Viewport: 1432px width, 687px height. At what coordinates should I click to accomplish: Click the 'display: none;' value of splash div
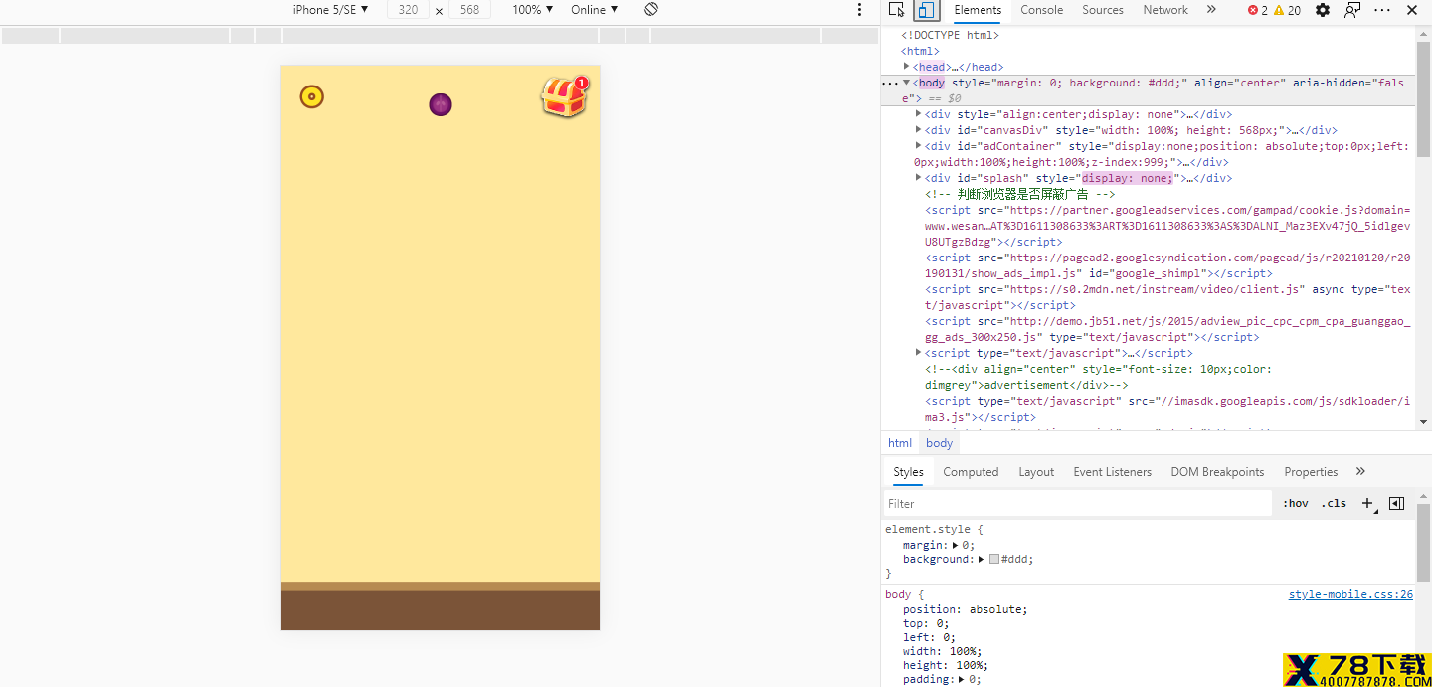pyautogui.click(x=1128, y=178)
